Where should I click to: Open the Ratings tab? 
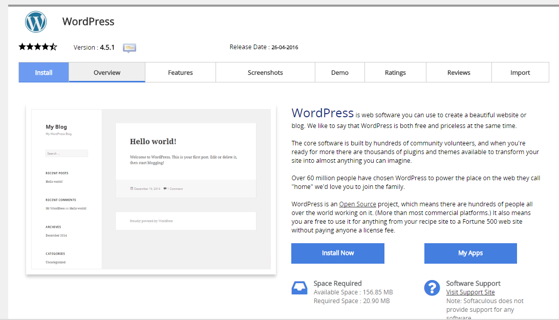395,72
